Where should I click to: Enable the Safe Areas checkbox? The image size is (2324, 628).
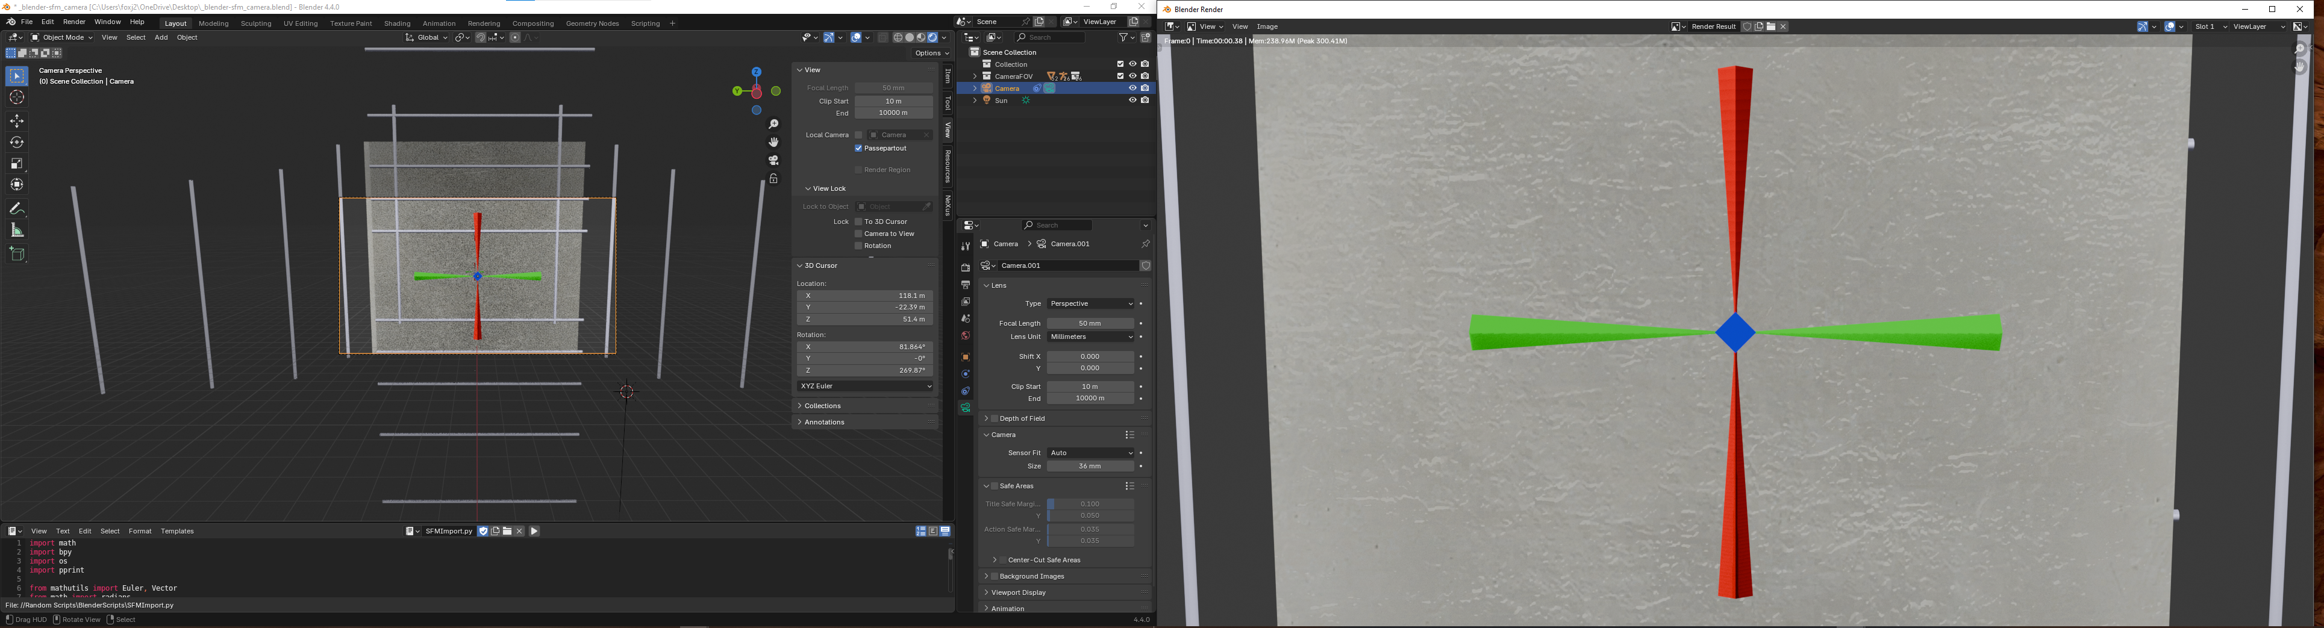(x=994, y=487)
